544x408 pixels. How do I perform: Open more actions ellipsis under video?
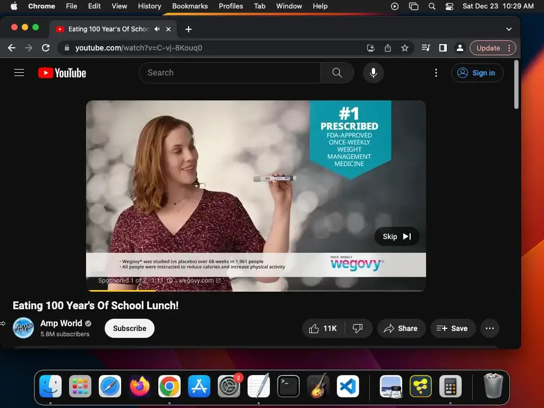pos(489,328)
